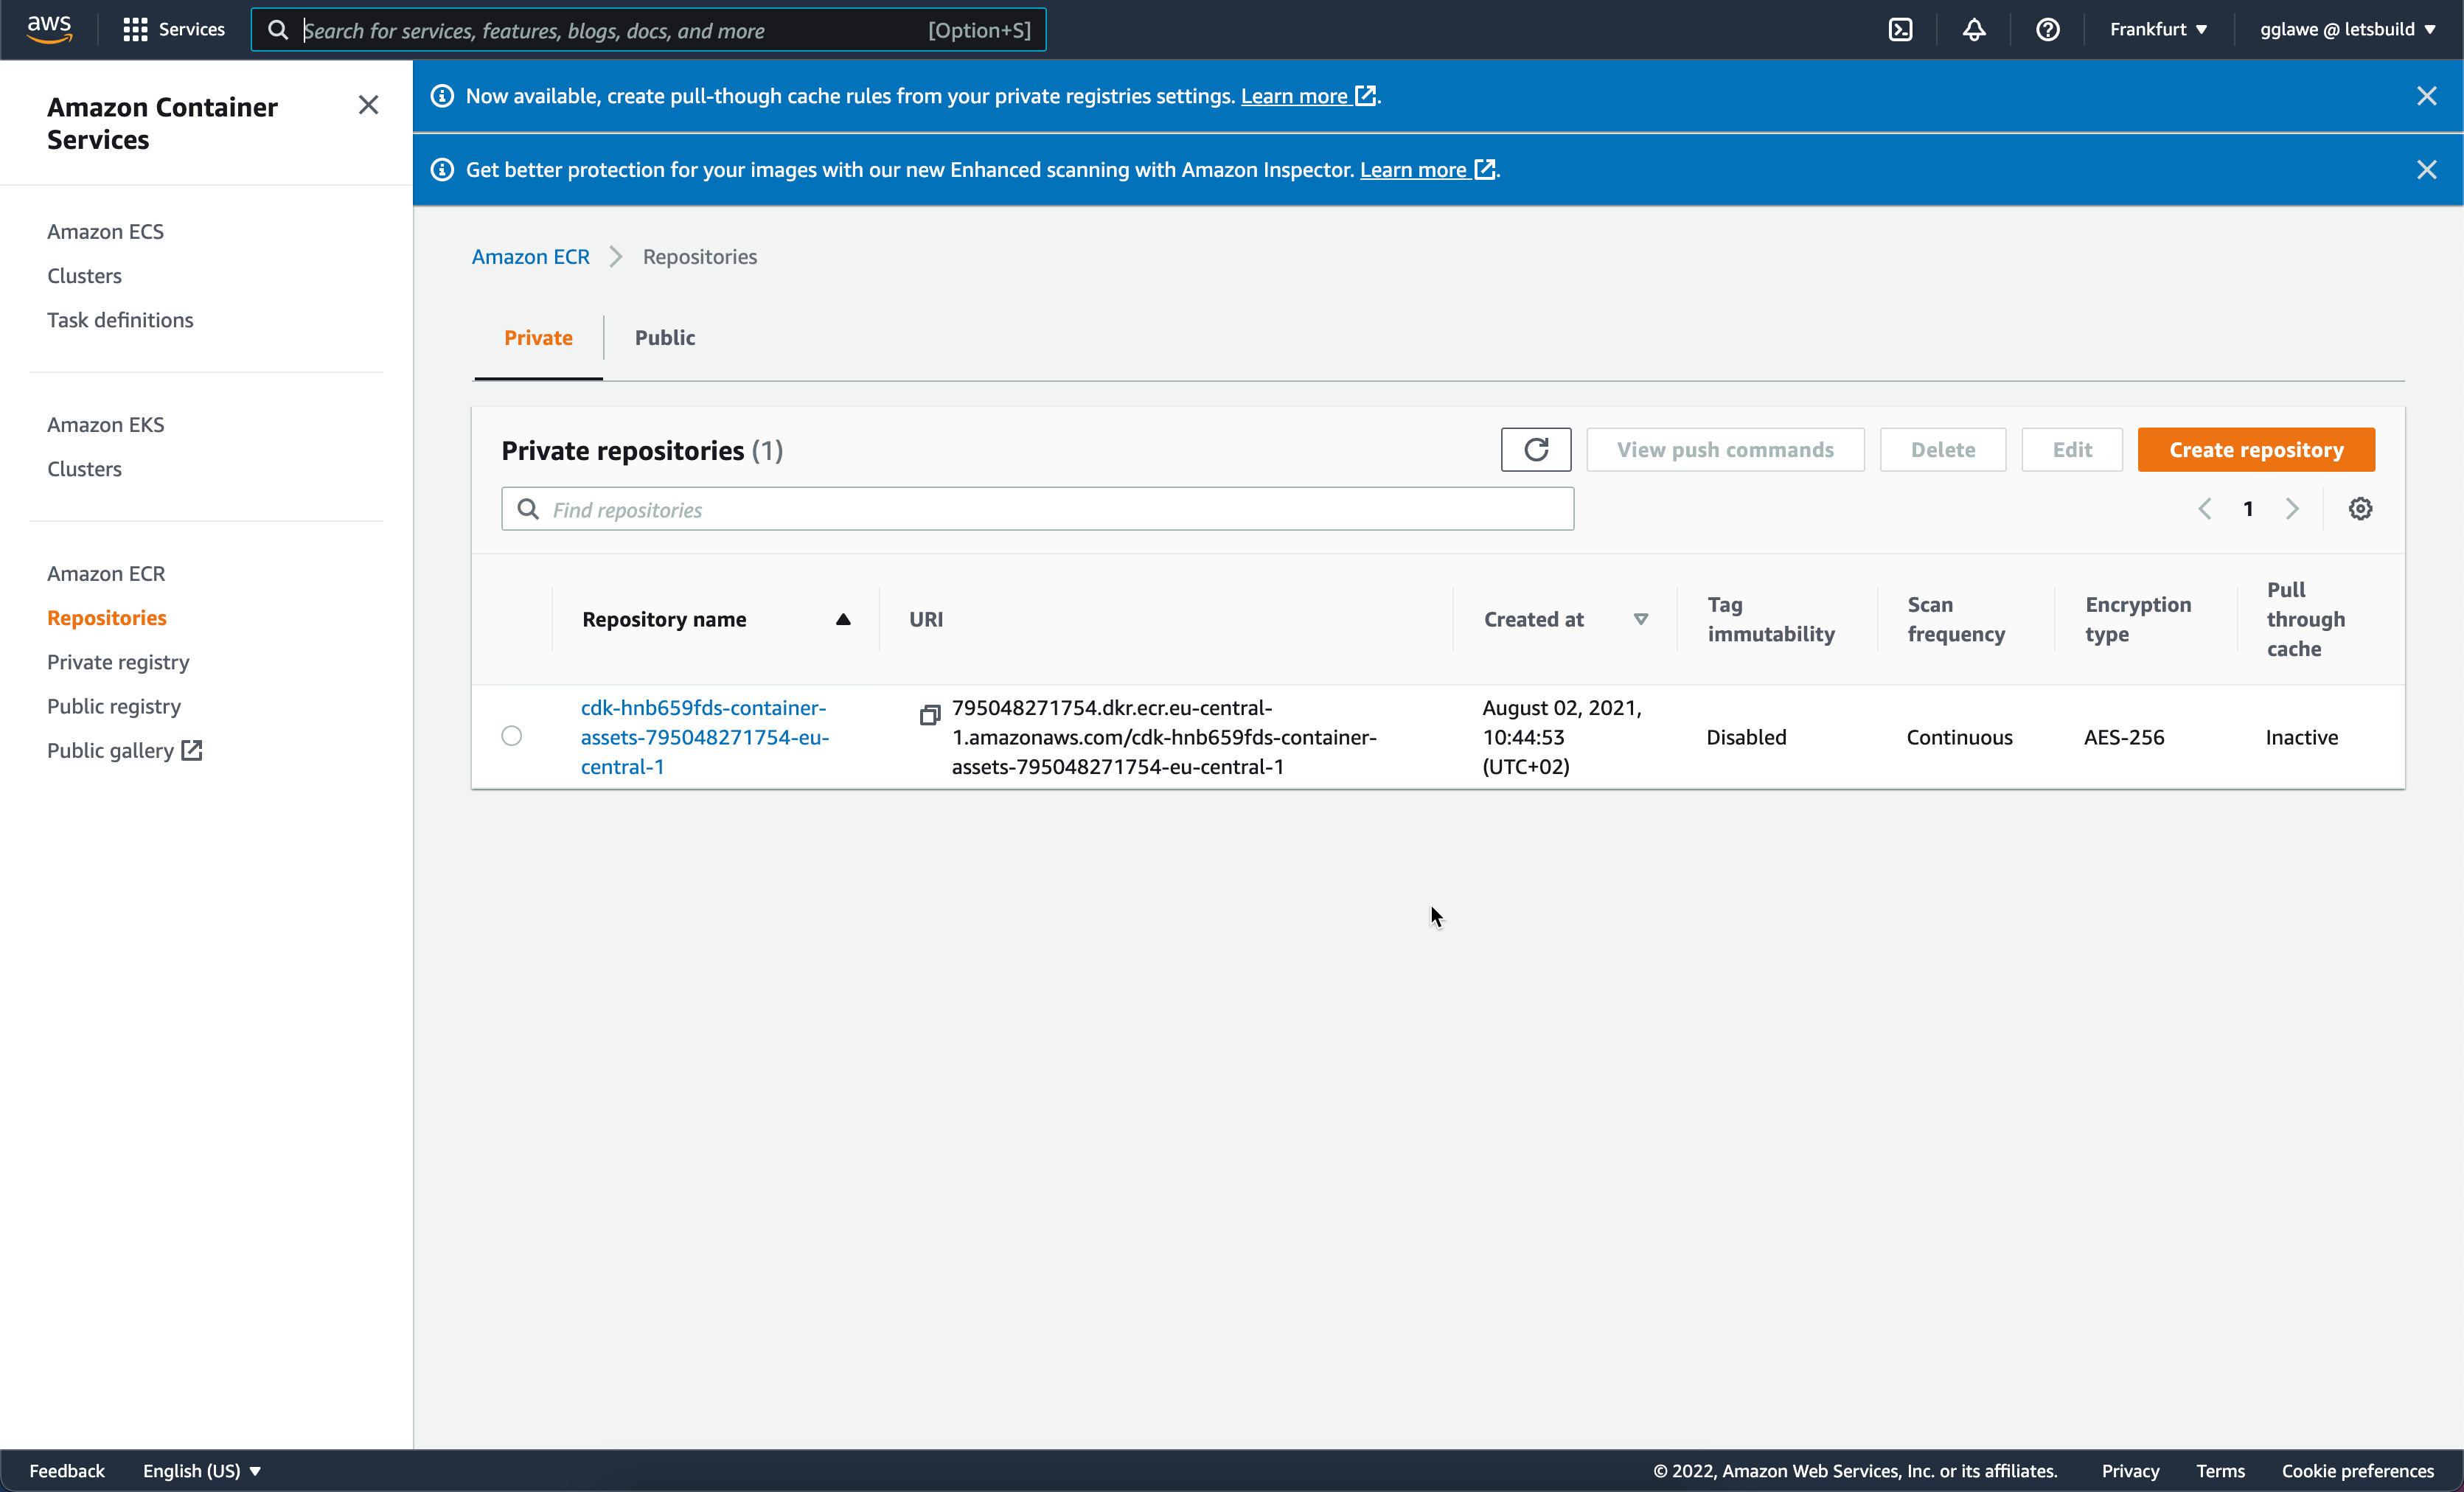The image size is (2464, 1492).
Task: Select the cdk-hnb659fds repository radio button
Action: coord(512,736)
